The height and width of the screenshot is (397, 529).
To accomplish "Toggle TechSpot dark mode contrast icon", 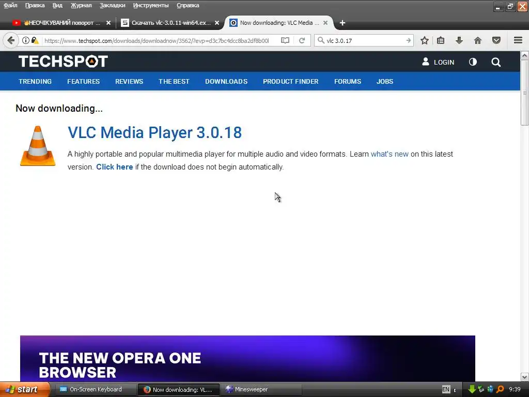I will (x=473, y=62).
